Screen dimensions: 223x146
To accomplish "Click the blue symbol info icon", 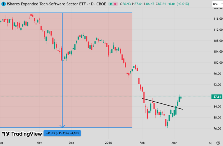I will (x=3, y=3).
